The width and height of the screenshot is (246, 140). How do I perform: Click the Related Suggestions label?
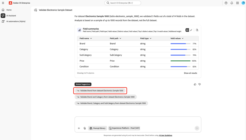83,84
